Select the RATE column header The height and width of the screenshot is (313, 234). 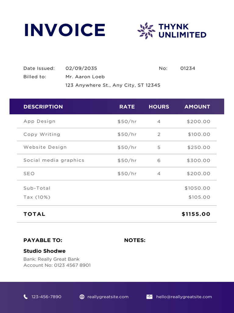[x=127, y=107]
